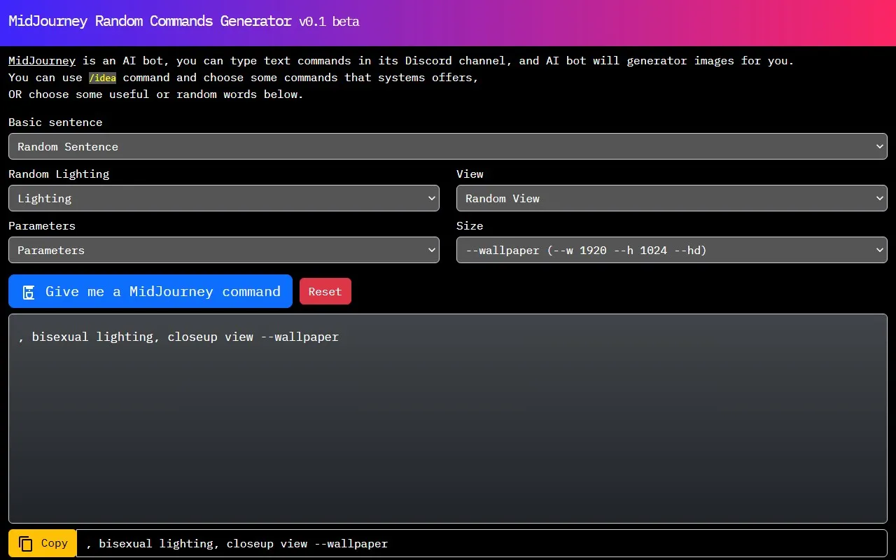Open the Random View dropdown

(x=671, y=198)
